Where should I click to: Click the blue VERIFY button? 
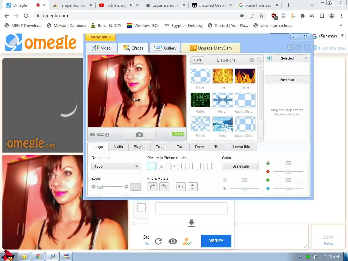216,241
